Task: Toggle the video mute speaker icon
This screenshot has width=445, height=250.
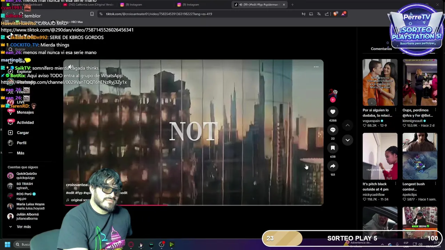Action: (71, 67)
